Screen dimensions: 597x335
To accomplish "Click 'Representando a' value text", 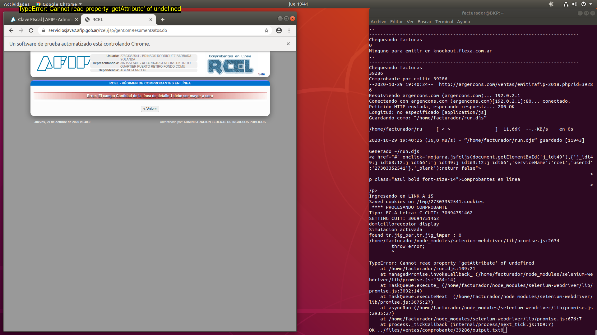I will (155, 65).
